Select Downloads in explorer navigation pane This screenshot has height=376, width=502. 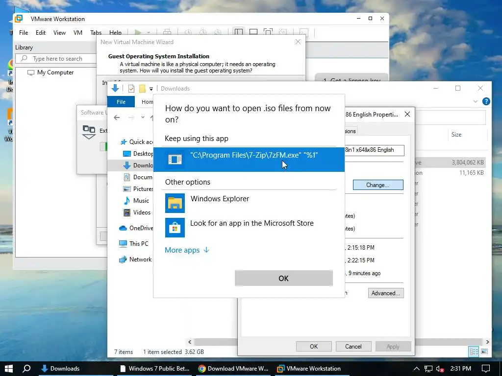pyautogui.click(x=138, y=165)
